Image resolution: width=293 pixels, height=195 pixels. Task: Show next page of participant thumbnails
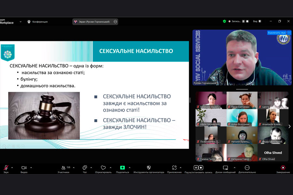[x=289, y=126]
